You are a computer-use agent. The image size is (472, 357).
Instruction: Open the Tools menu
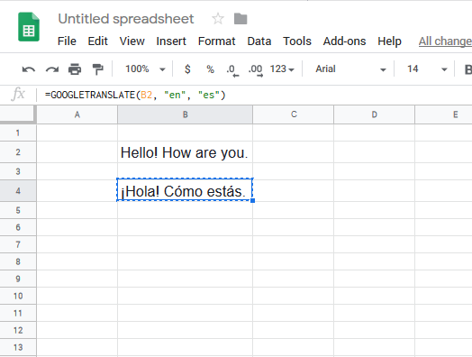tap(297, 41)
